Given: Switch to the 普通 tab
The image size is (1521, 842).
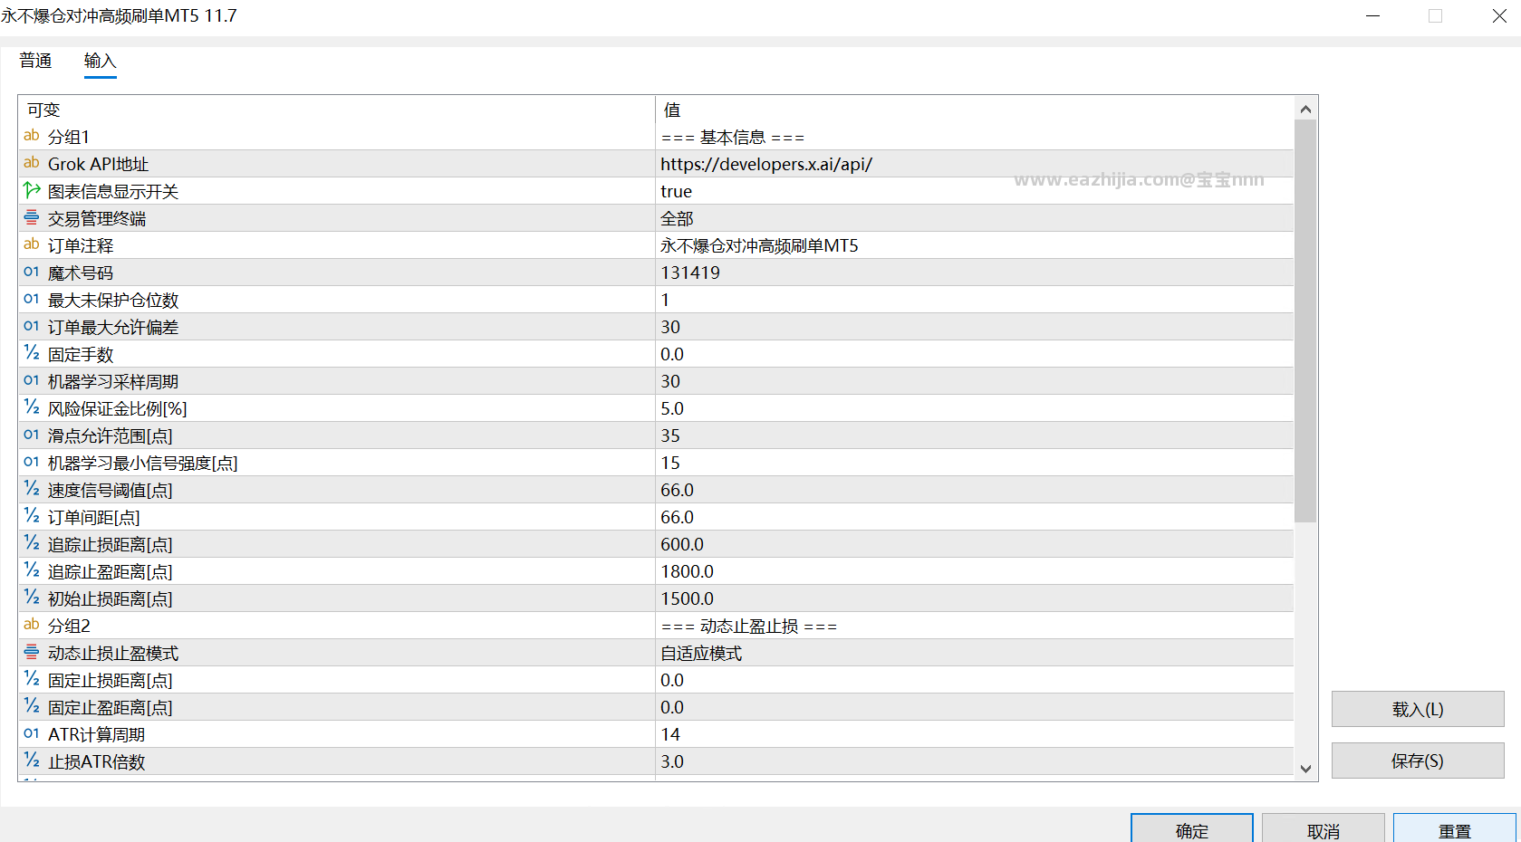Looking at the screenshot, I should (35, 61).
